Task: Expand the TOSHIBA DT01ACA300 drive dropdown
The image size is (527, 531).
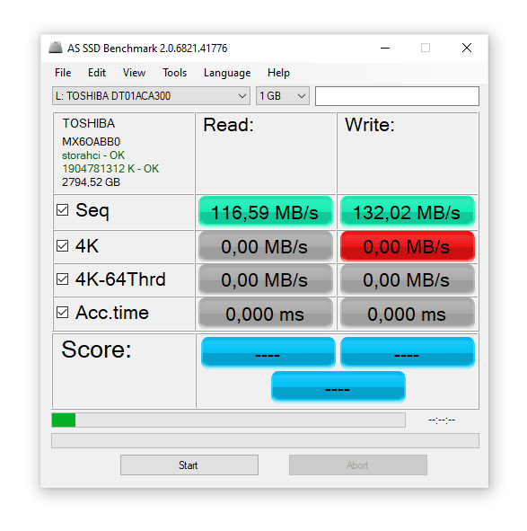Action: coord(151,96)
